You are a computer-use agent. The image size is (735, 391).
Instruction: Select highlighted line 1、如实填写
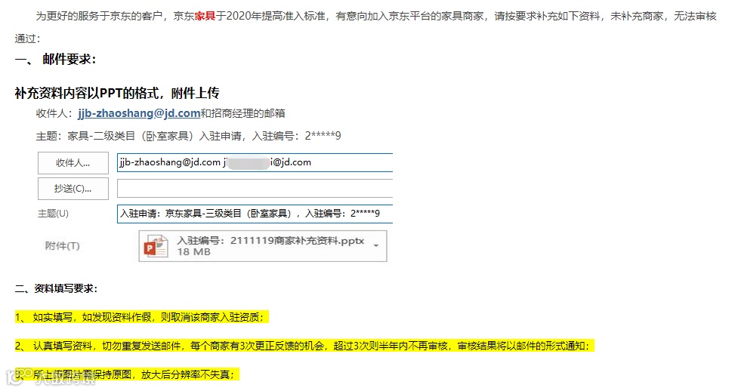pos(141,317)
